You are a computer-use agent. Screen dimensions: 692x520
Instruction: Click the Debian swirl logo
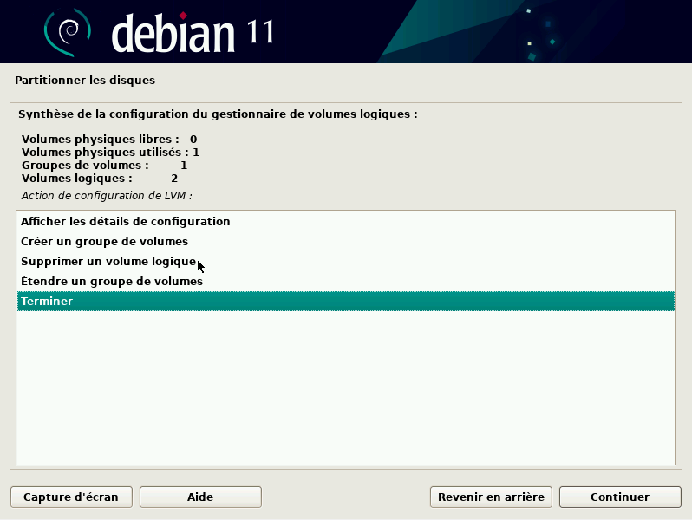[x=68, y=32]
